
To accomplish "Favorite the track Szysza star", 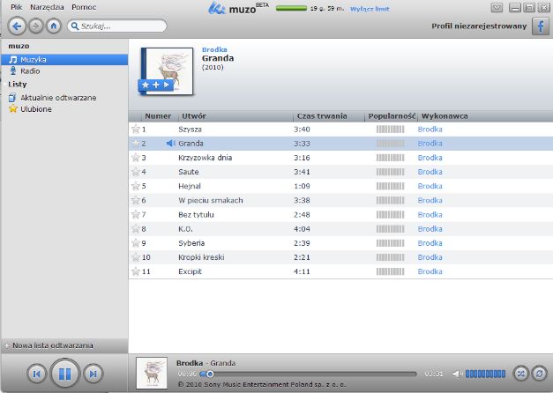I will (136, 130).
